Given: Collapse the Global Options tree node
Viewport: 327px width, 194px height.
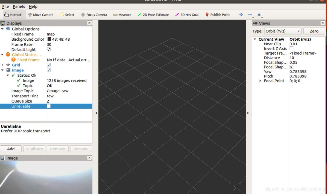Looking at the screenshot, I should [2, 29].
